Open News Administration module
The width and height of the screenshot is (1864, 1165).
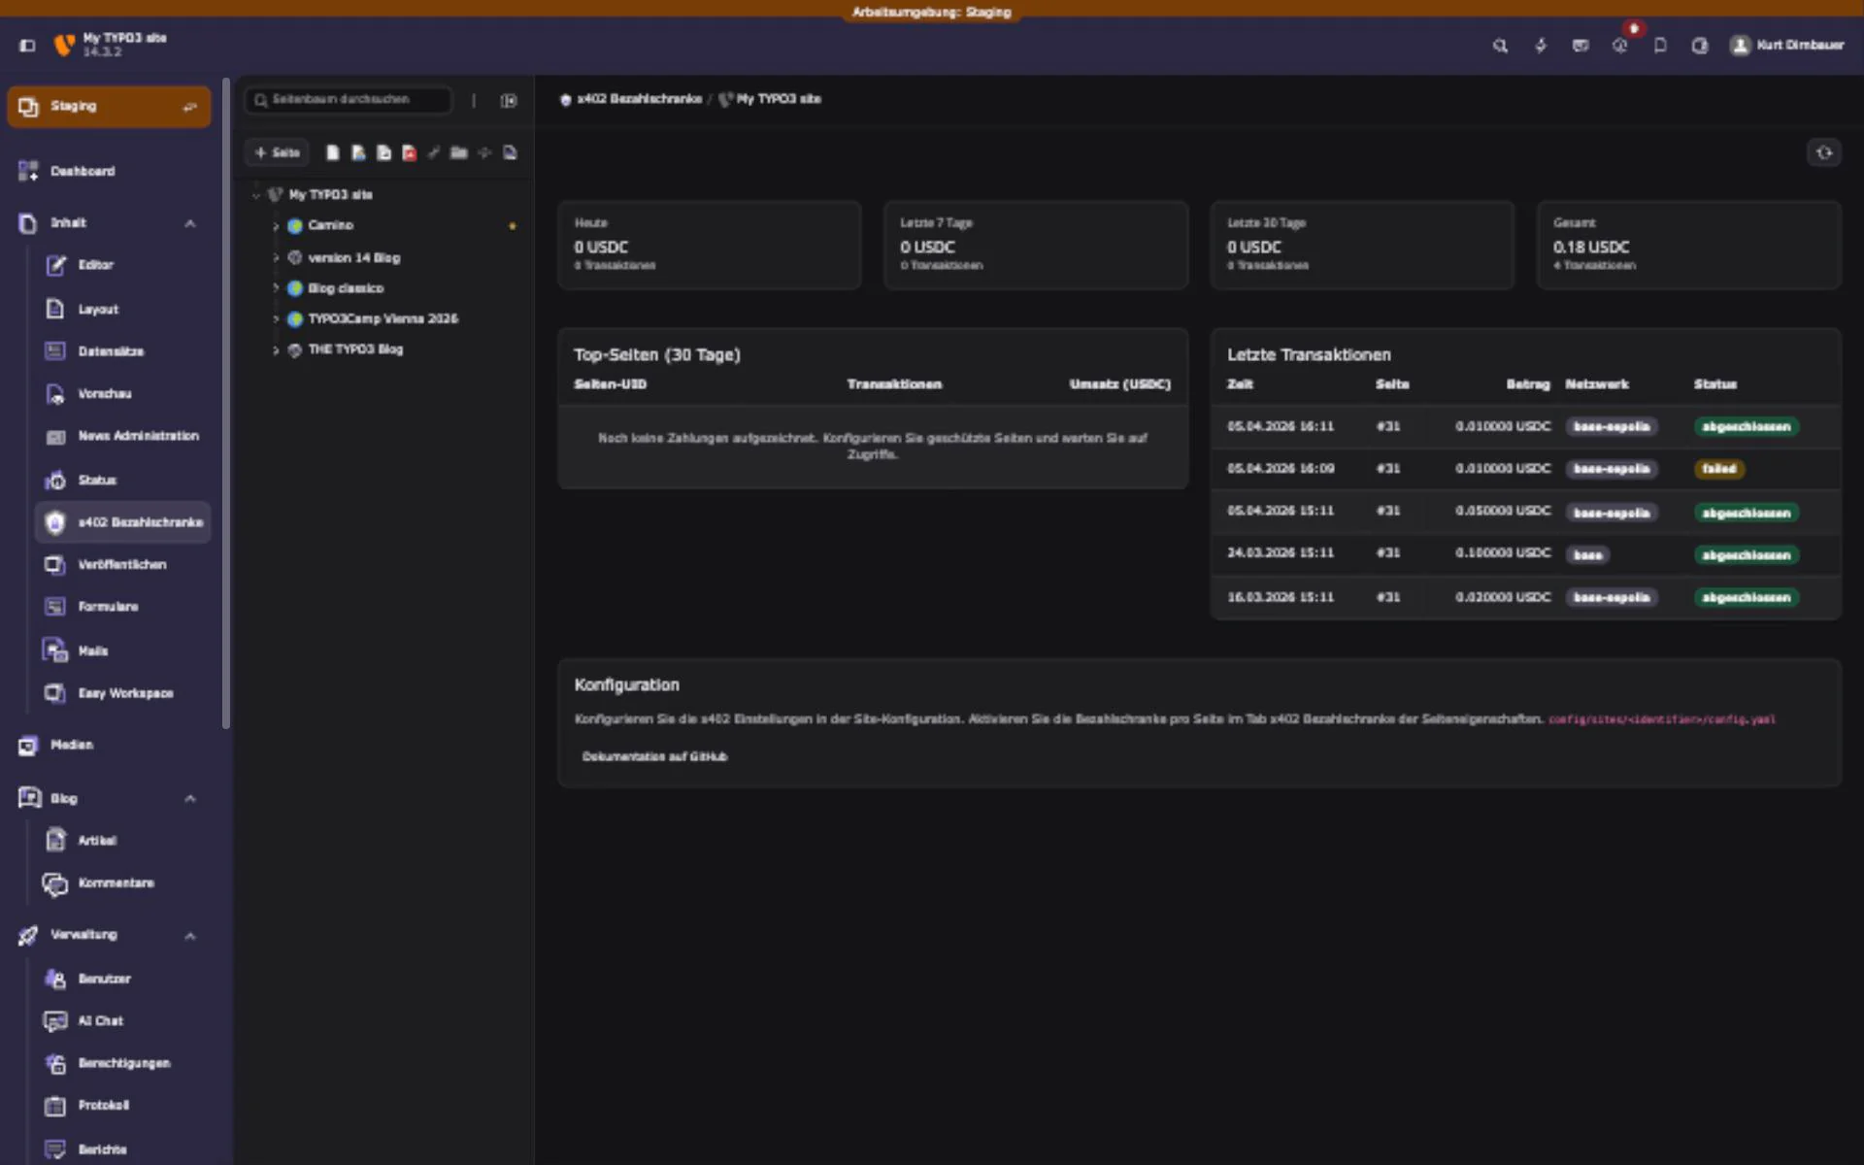[121, 437]
